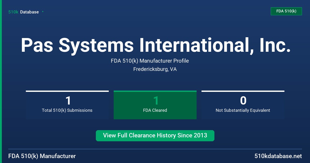Click View Full Clearance History Since 2013

(155, 136)
